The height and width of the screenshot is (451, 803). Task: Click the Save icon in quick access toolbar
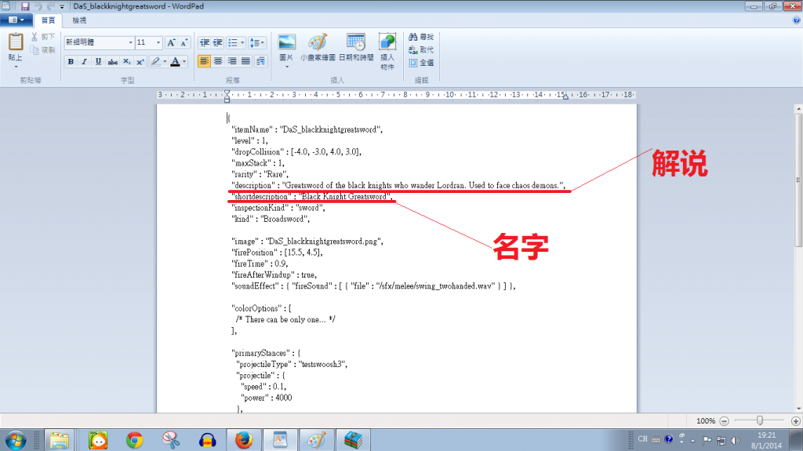click(x=25, y=5)
